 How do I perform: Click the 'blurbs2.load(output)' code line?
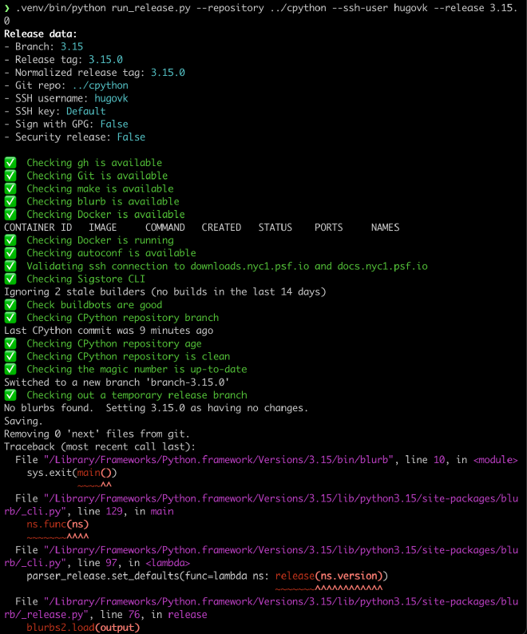[x=83, y=628]
